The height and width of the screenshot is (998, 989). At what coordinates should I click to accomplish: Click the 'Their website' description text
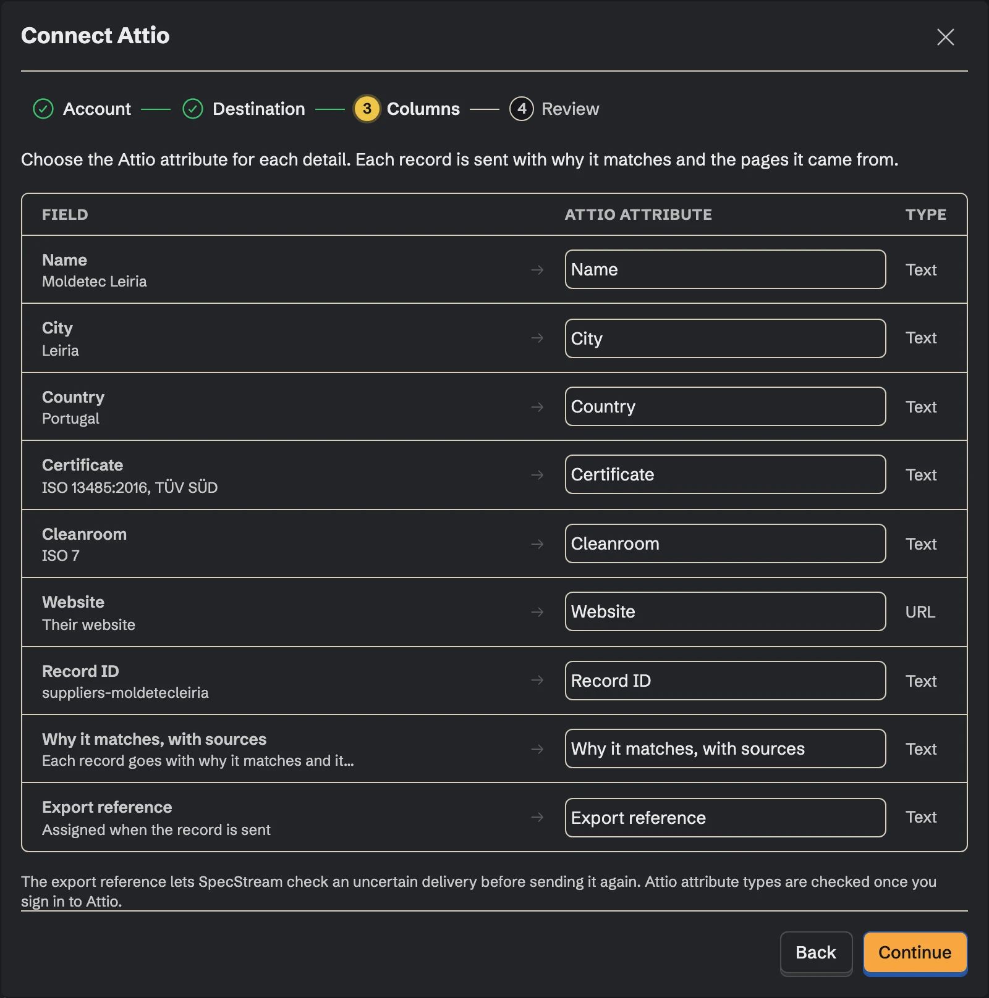click(x=88, y=625)
